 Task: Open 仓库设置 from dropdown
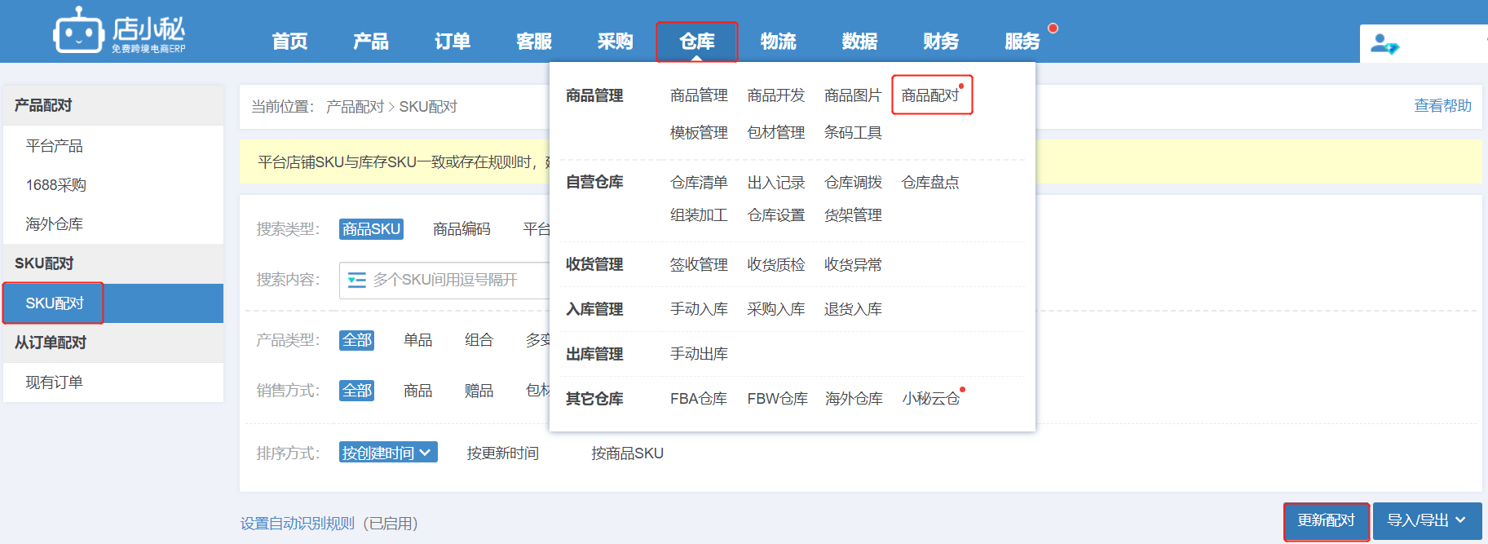[x=776, y=215]
